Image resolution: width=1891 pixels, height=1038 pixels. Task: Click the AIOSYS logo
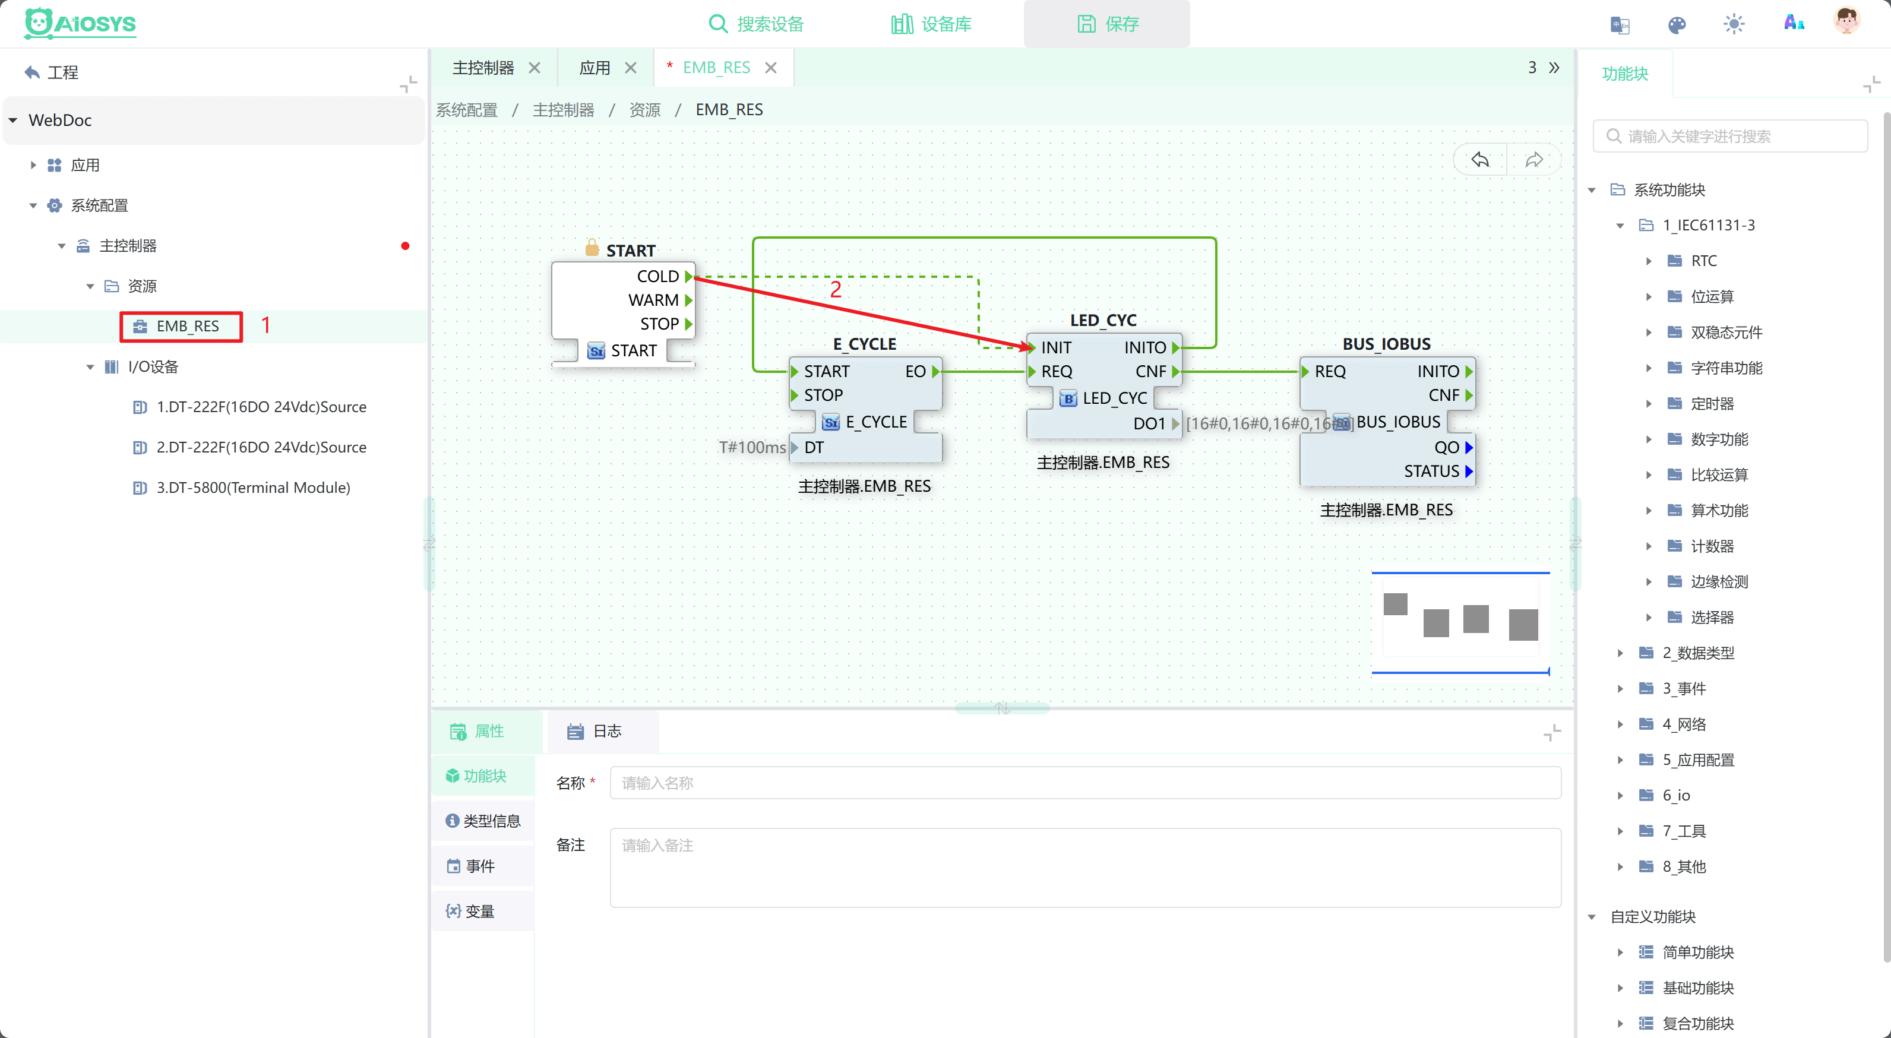pos(79,24)
